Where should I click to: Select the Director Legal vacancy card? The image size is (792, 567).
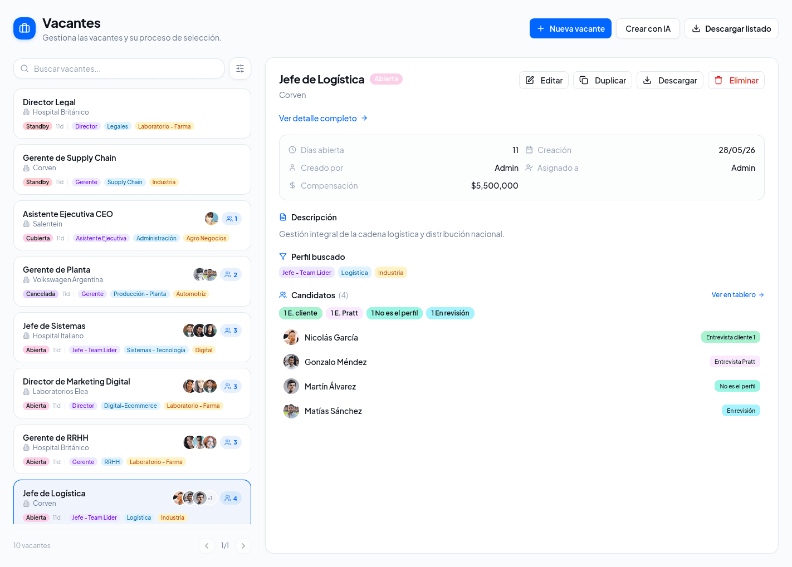click(132, 114)
